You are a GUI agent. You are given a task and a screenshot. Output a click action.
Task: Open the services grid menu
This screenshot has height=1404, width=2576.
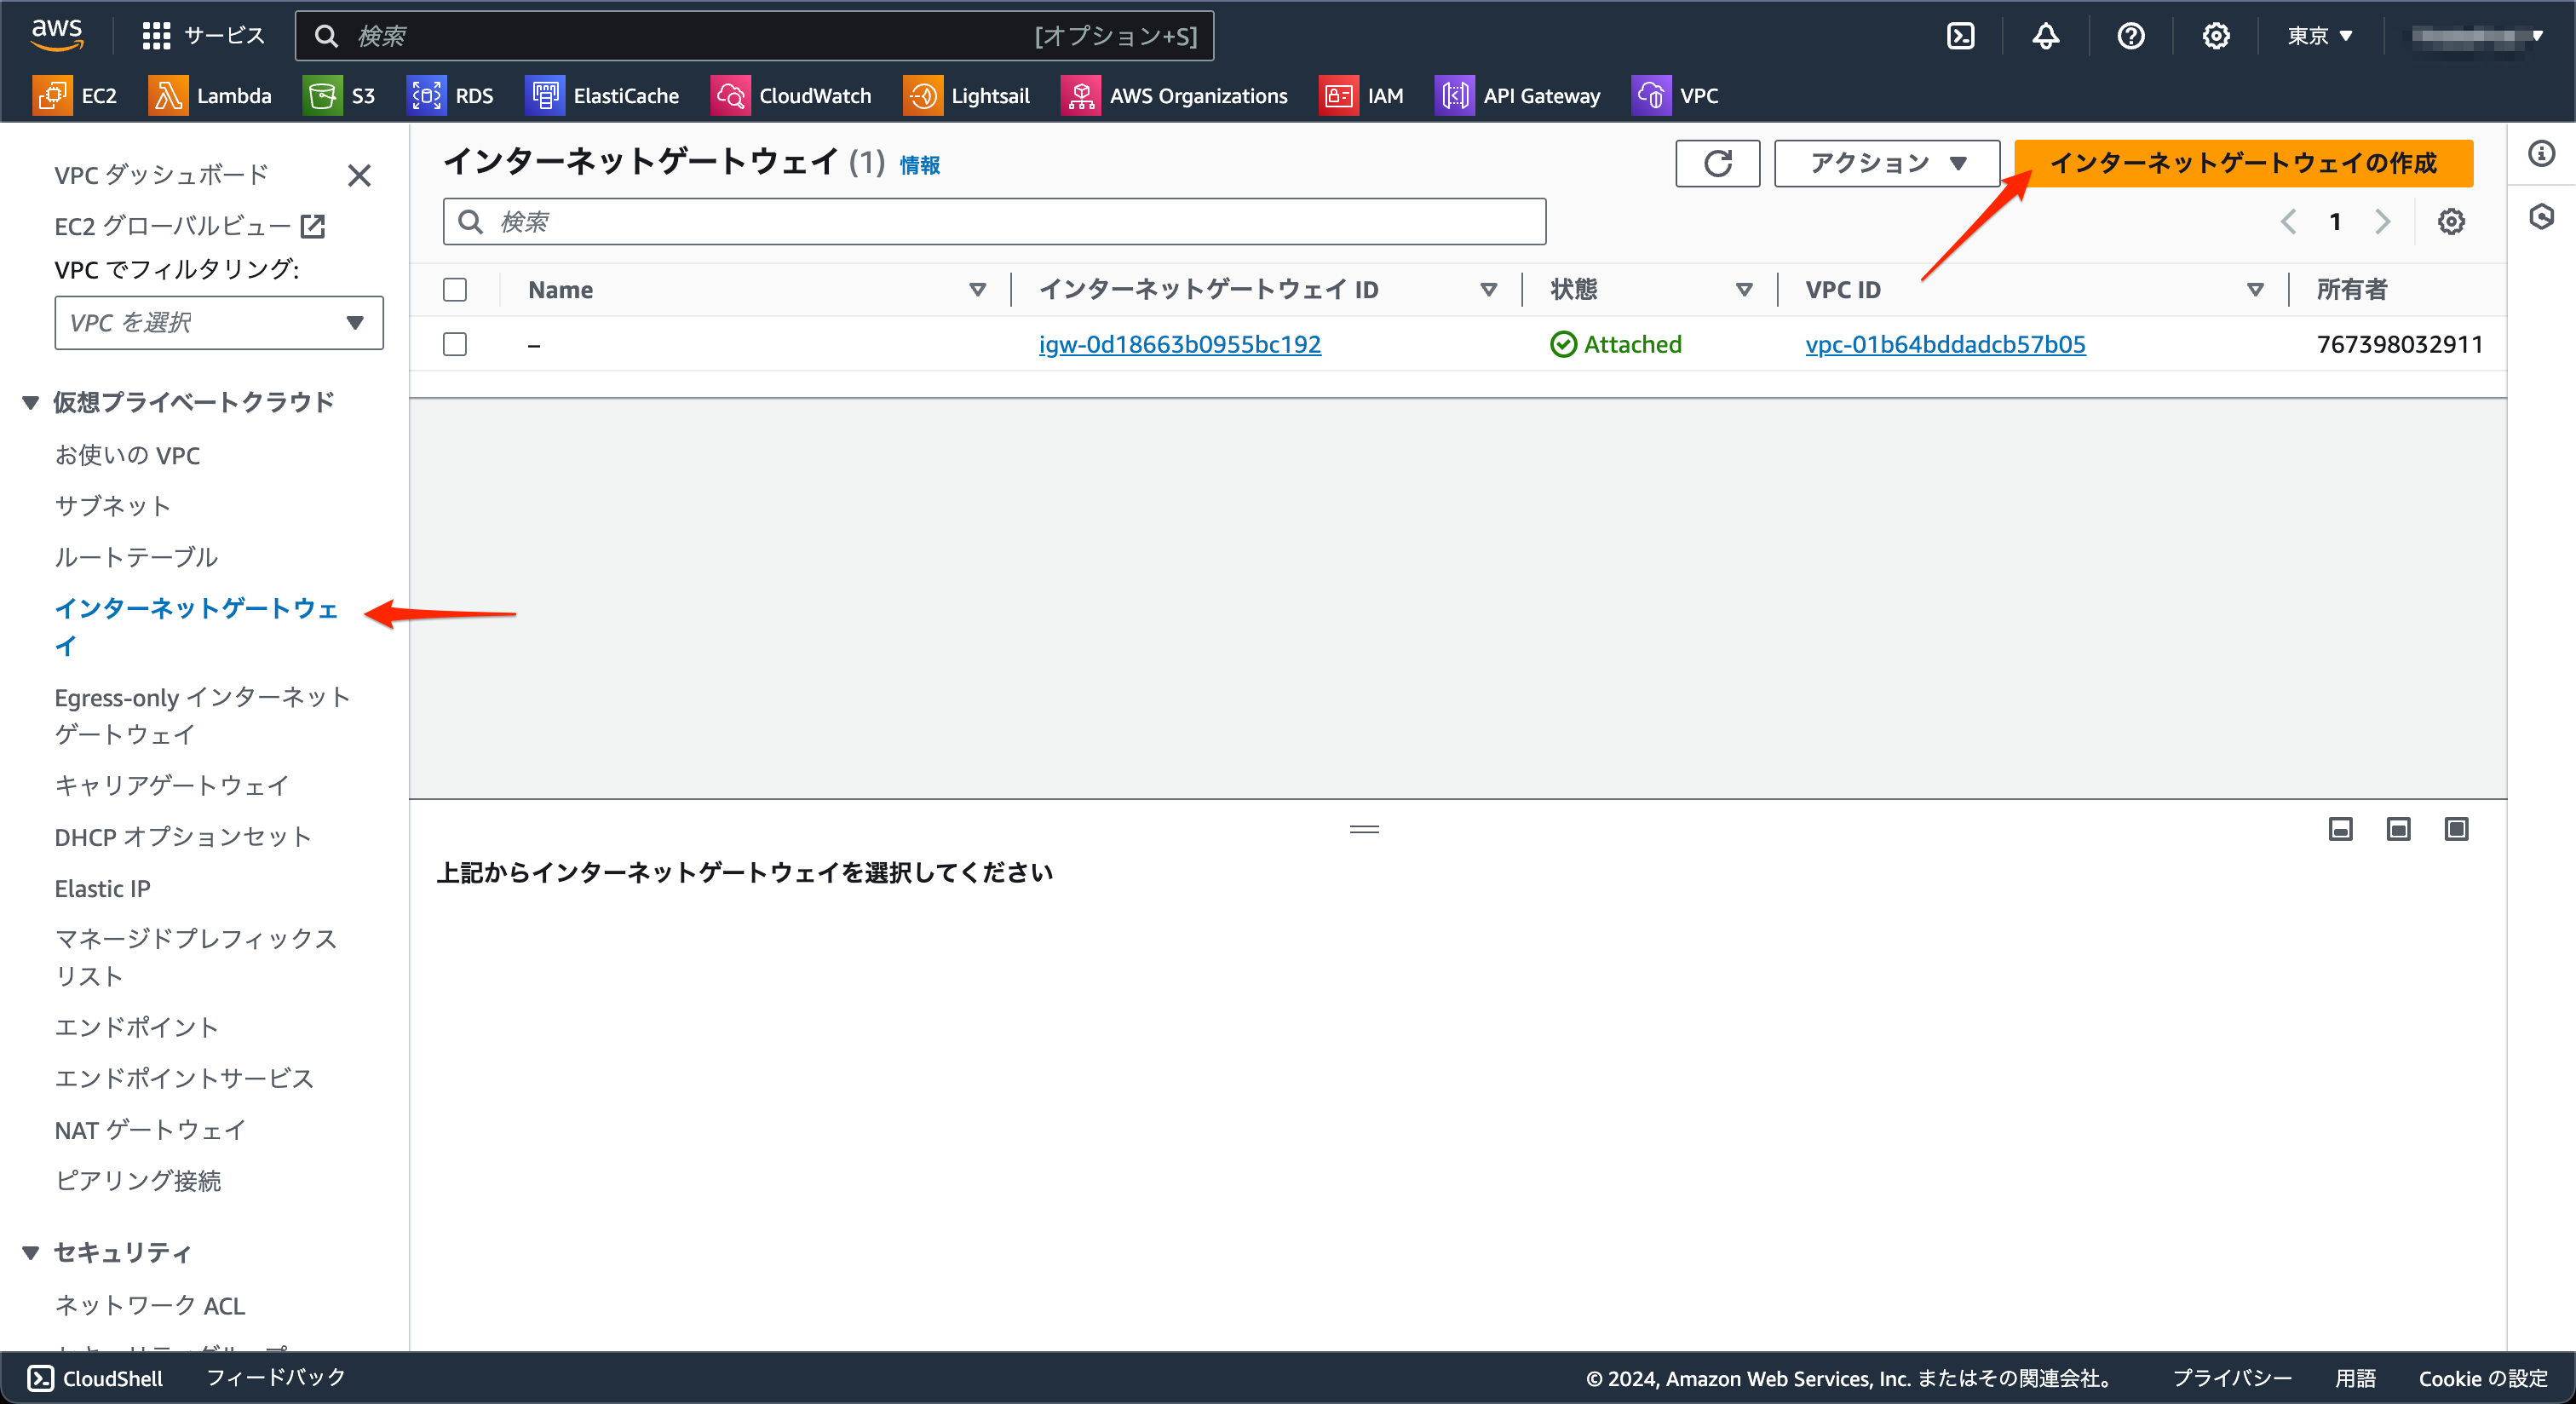point(155,35)
